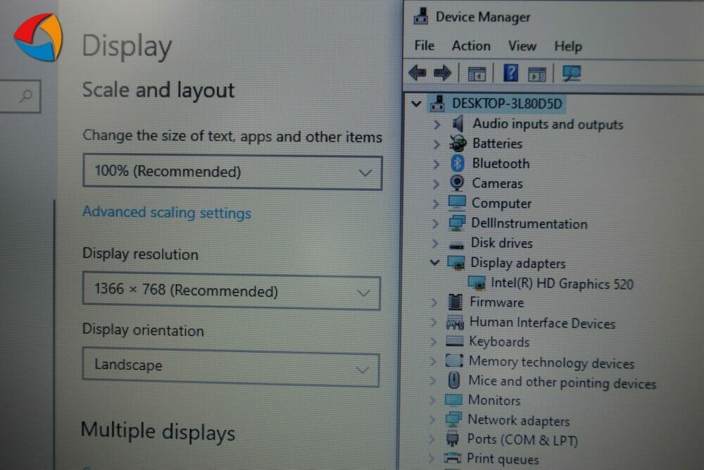The width and height of the screenshot is (704, 470).
Task: Expand the Keyboards node
Action: 433,342
